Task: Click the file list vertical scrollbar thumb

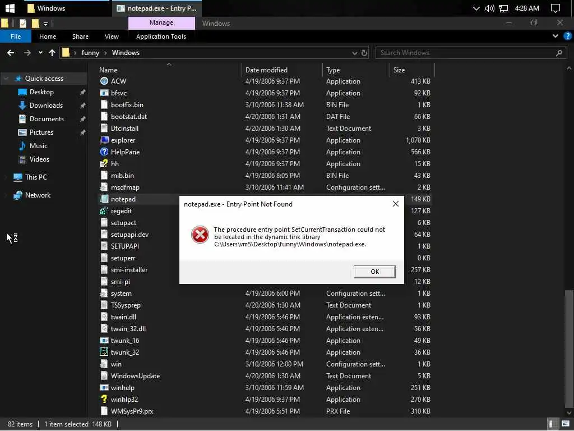Action: point(568,348)
